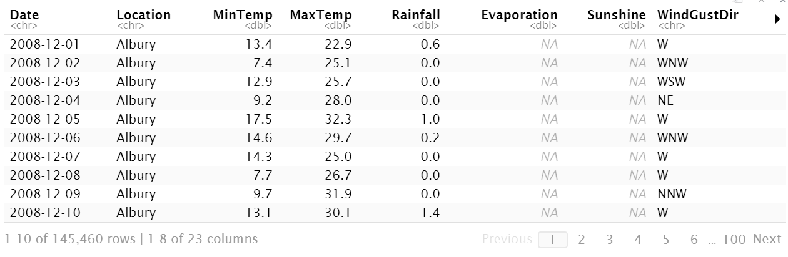Select current page 1 box

pyautogui.click(x=553, y=239)
